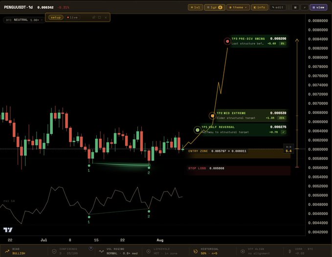Select the TP2 target orange circle marker
This screenshot has width=332, height=257.
point(212,116)
